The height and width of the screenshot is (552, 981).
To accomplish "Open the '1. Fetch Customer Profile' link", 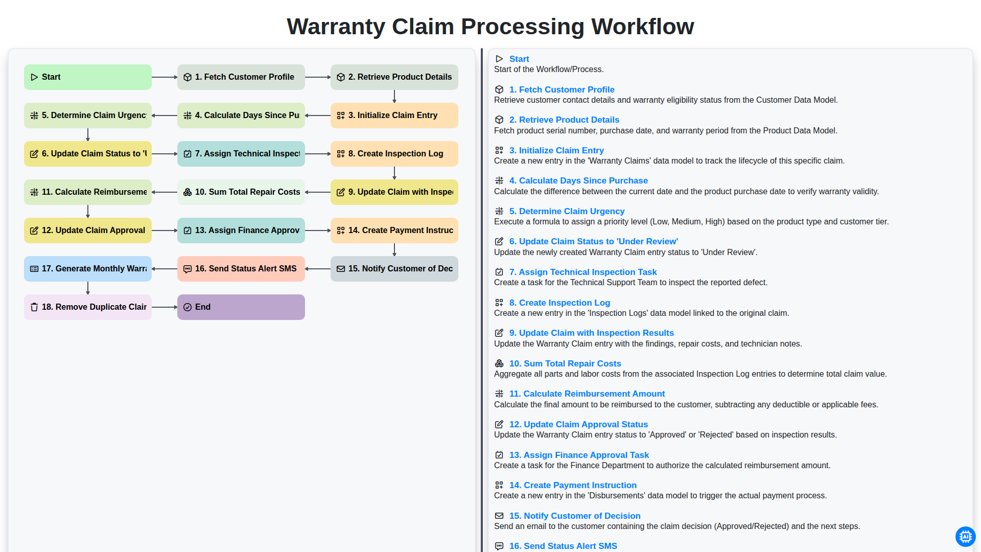I will 562,89.
